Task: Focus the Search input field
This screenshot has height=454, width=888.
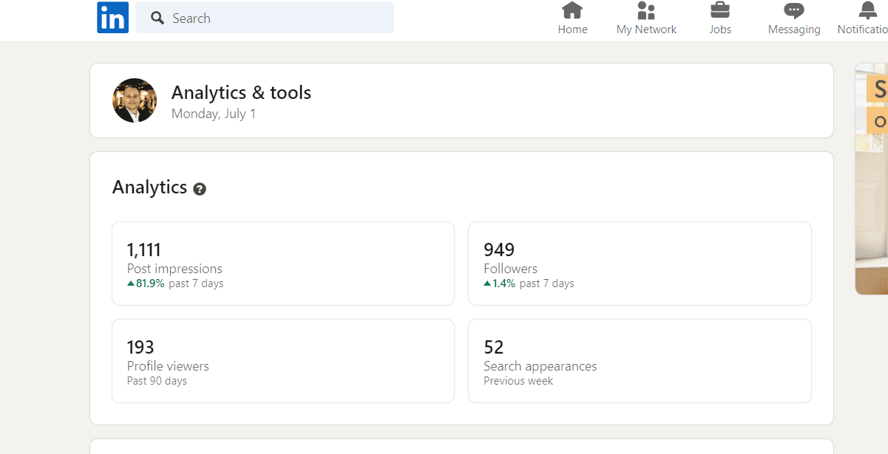Action: pyautogui.click(x=265, y=18)
